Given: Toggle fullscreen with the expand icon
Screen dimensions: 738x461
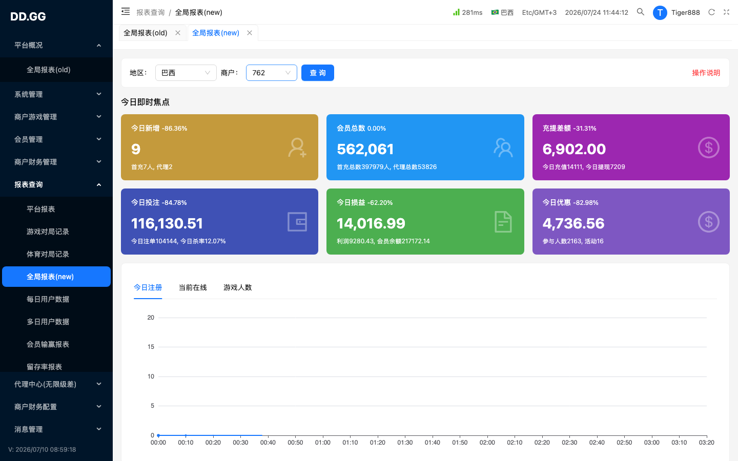Looking at the screenshot, I should 726,12.
